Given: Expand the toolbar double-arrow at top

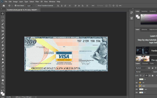Looking at the screenshot, I should pos(1,9).
